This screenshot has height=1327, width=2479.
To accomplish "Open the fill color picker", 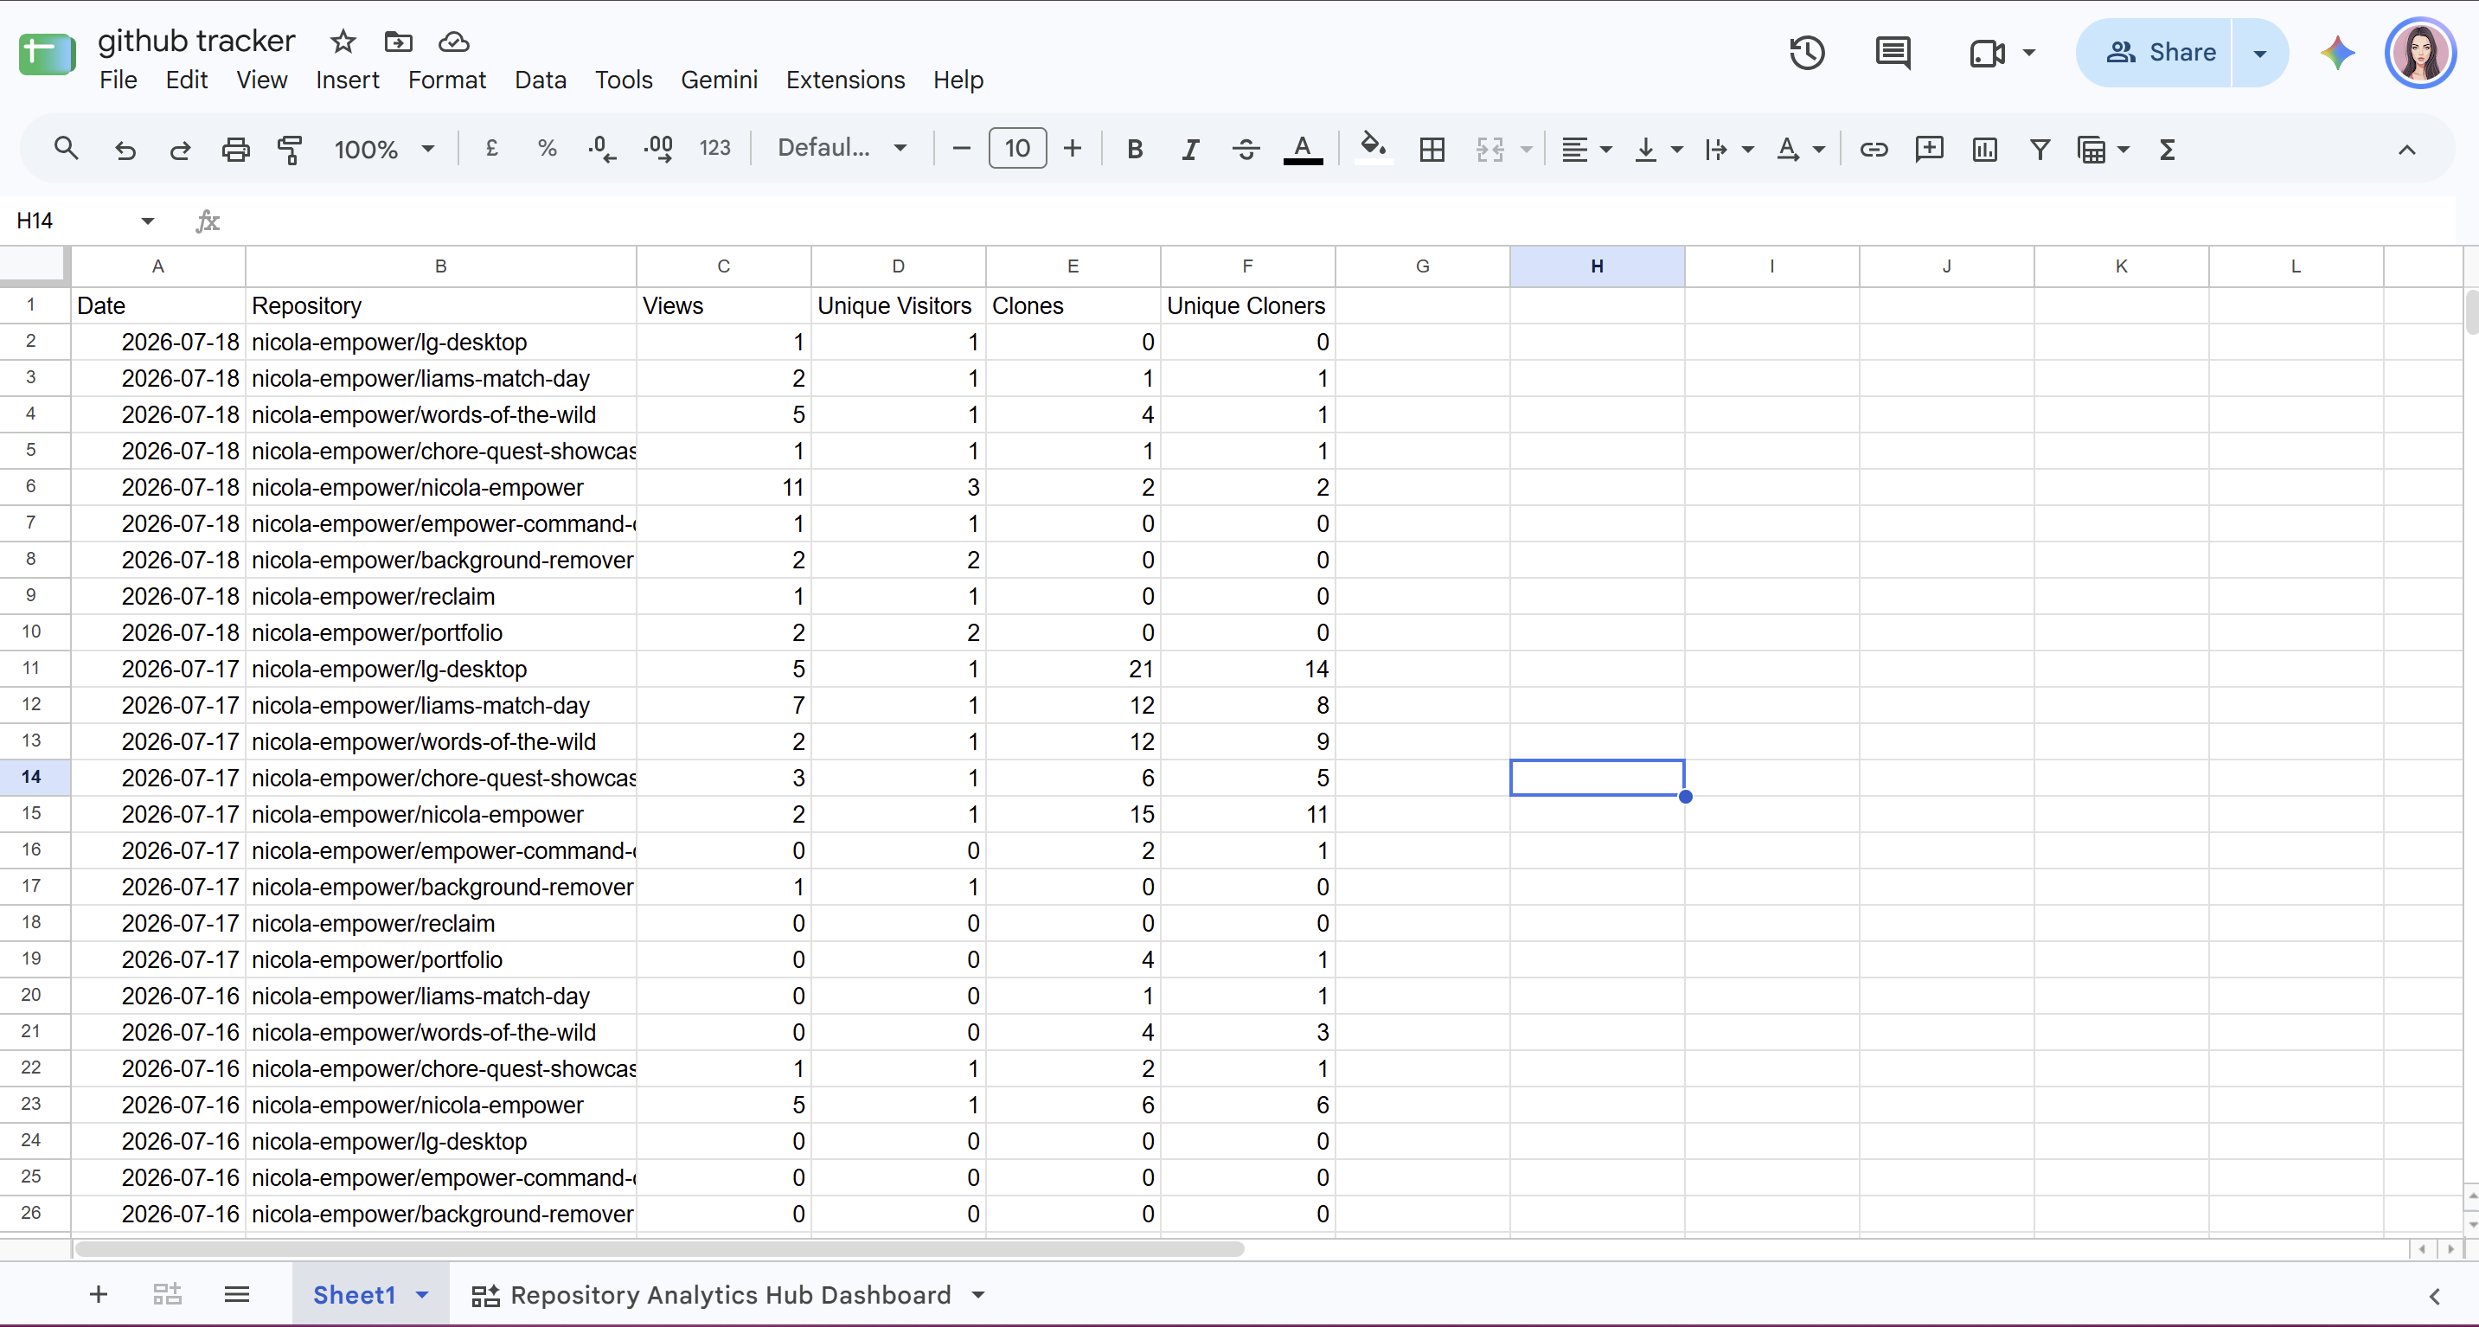I will click(x=1374, y=149).
